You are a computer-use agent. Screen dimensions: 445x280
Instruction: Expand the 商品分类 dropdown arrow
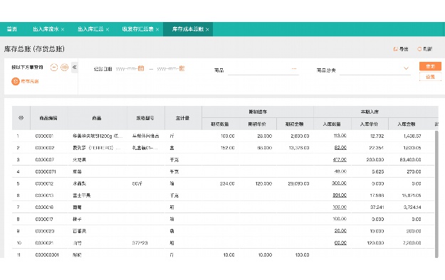click(x=406, y=69)
